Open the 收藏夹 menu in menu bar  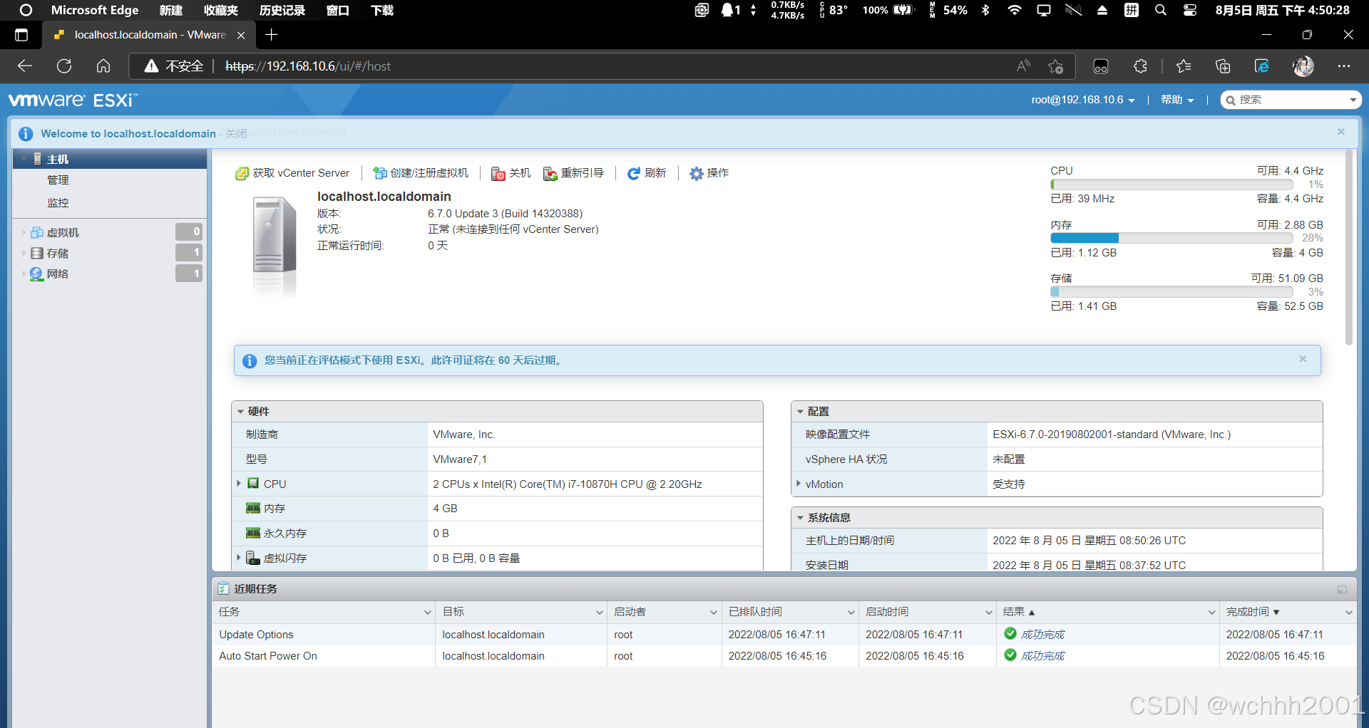(220, 10)
